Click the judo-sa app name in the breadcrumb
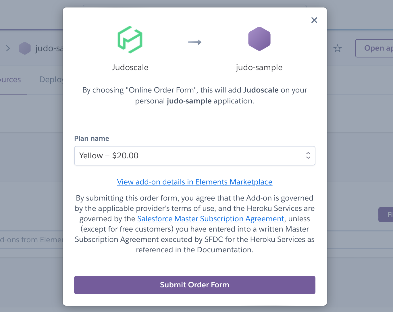 (49, 48)
